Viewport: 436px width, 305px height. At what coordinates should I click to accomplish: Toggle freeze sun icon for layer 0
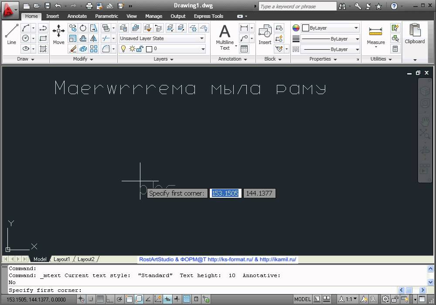(132, 49)
